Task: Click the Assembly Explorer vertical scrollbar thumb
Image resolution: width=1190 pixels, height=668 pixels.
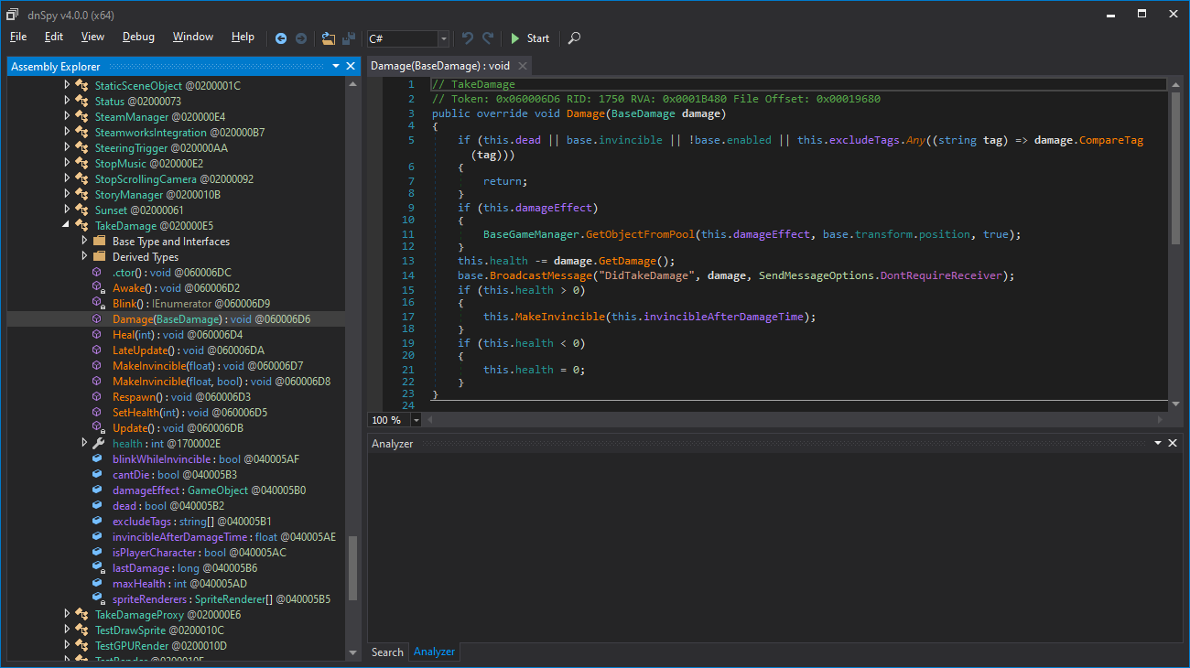Action: pos(352,567)
